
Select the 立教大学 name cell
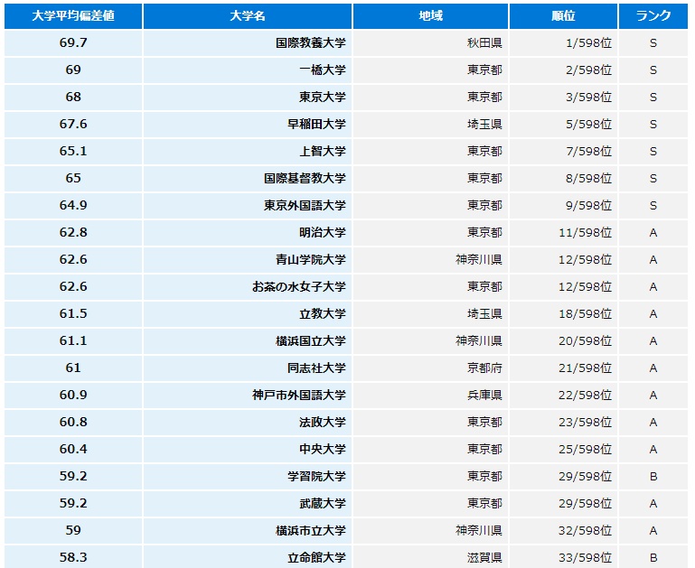click(x=248, y=314)
